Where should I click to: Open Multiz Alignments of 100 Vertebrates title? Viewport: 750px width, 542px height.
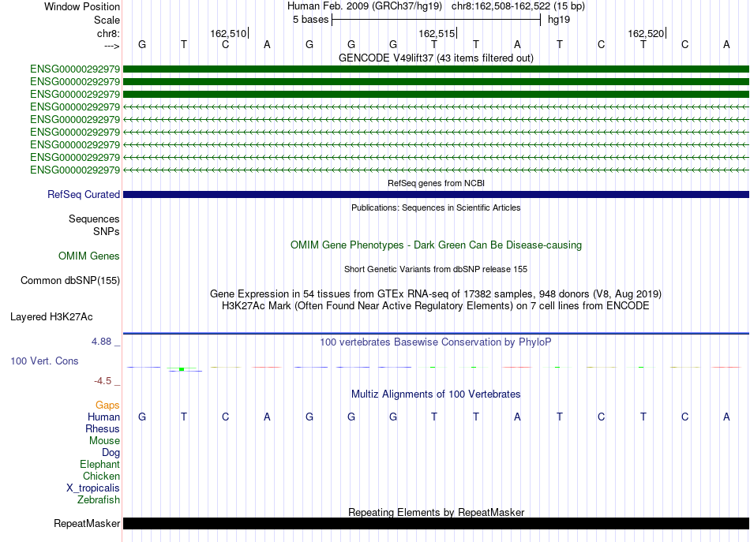[436, 394]
